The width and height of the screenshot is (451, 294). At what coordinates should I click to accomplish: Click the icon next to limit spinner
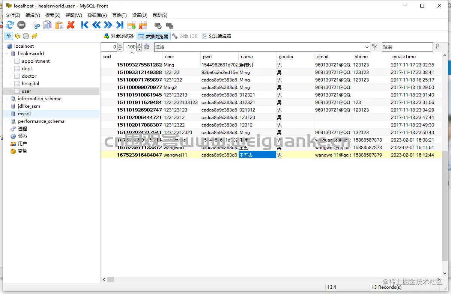pyautogui.click(x=147, y=47)
